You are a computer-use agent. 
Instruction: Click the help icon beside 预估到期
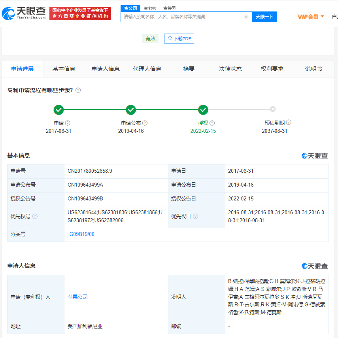point(289,123)
